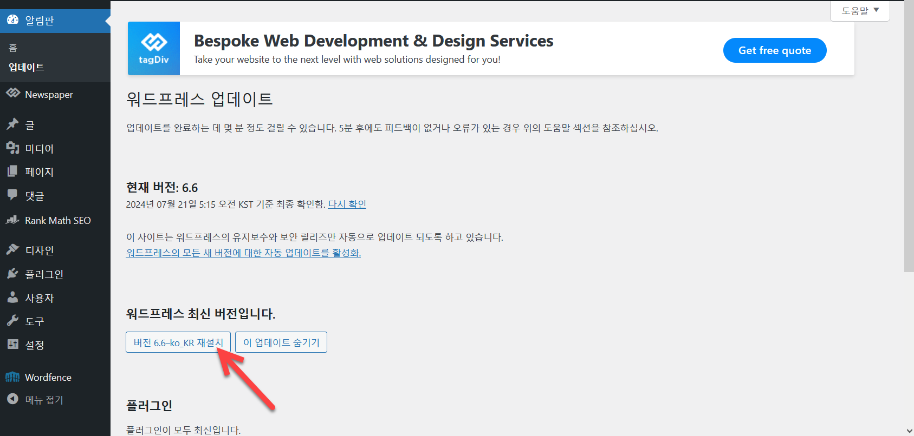Viewport: 914px width, 436px height.
Task: Select the 업데이트 submenu item
Action: [x=27, y=67]
